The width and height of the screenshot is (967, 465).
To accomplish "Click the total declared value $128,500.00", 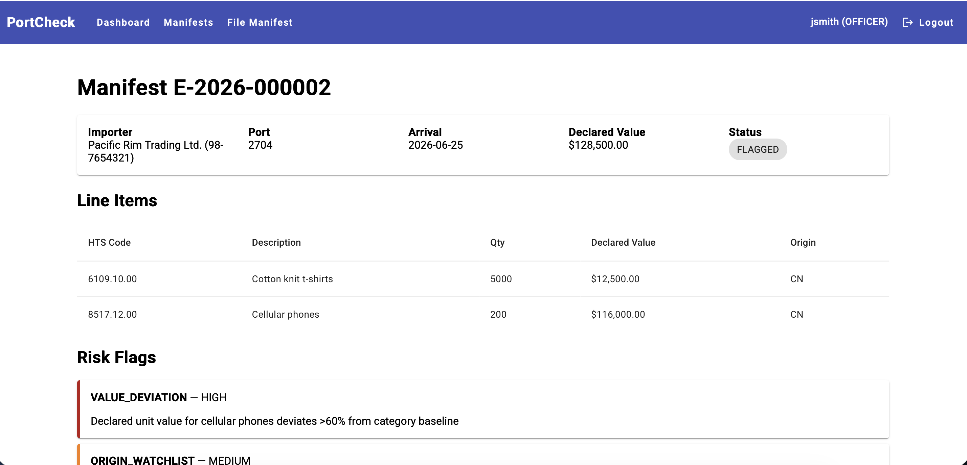I will (x=598, y=145).
